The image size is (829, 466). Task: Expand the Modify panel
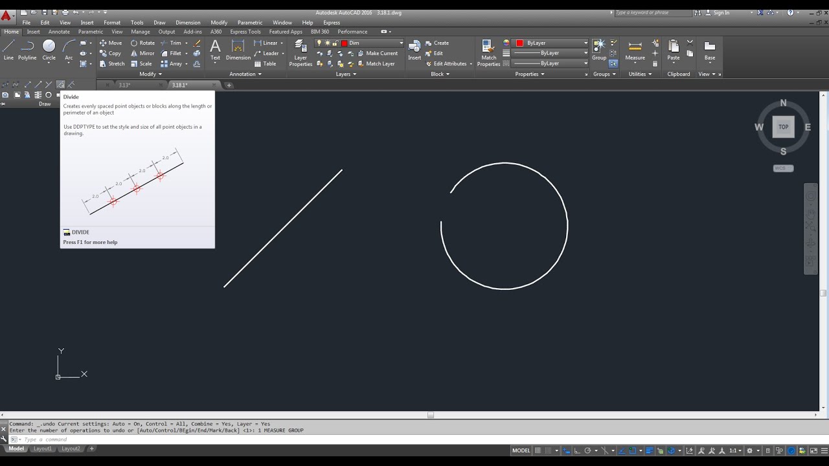coord(150,74)
